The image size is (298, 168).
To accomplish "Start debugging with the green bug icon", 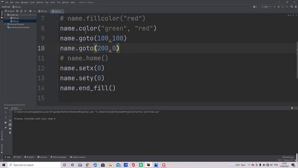I will [278, 7].
